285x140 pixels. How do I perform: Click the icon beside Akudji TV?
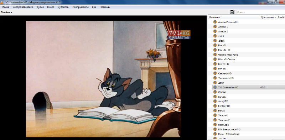pyautogui.click(x=215, y=101)
